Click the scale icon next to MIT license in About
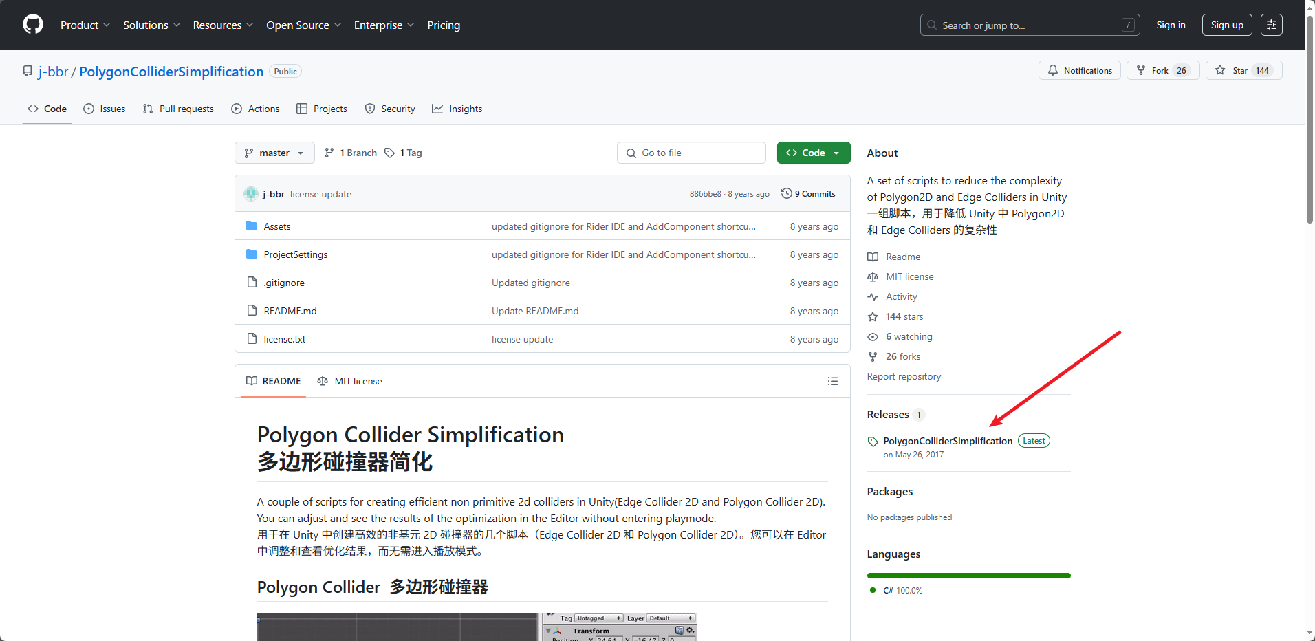 873,276
